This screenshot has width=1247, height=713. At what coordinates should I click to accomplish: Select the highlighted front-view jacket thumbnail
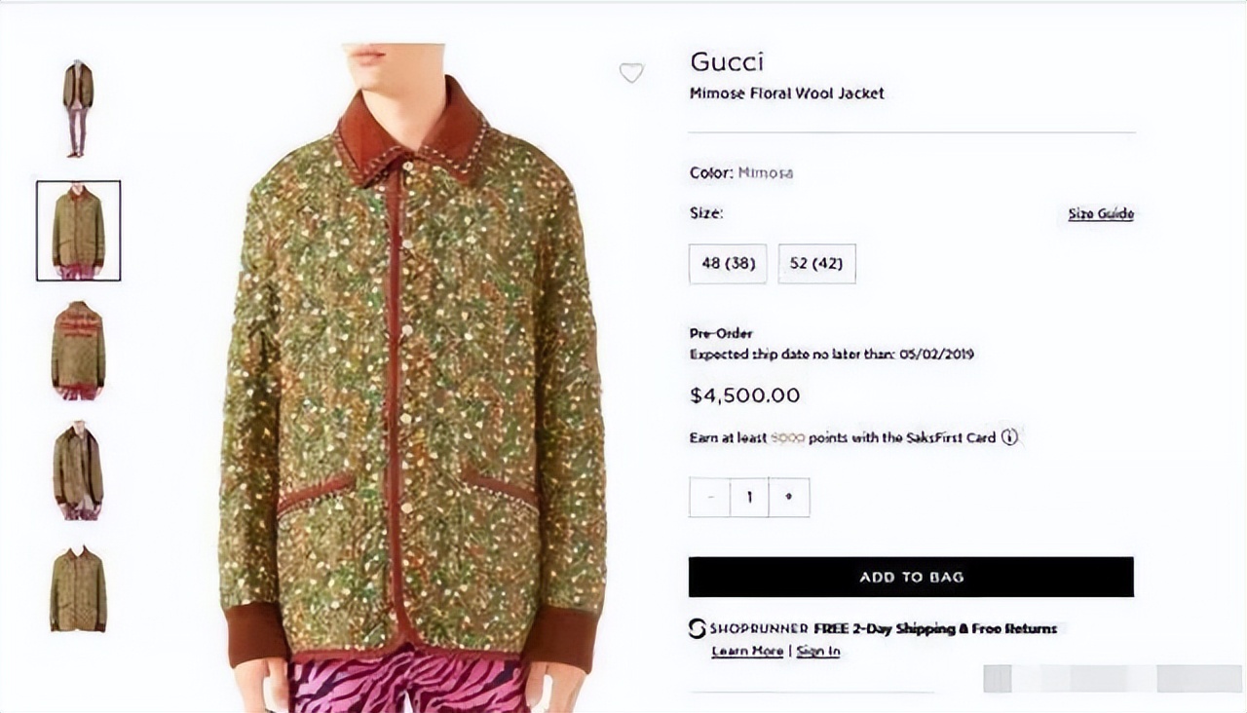click(78, 231)
